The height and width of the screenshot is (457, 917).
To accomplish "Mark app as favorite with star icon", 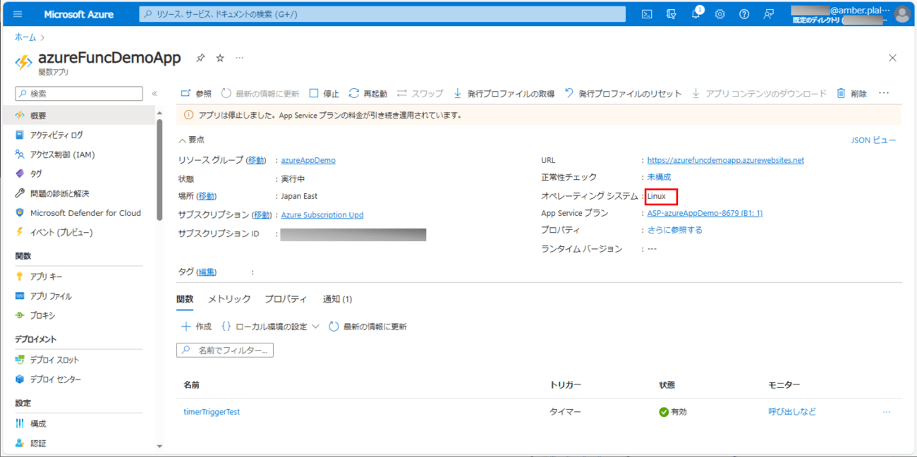I will [x=220, y=58].
